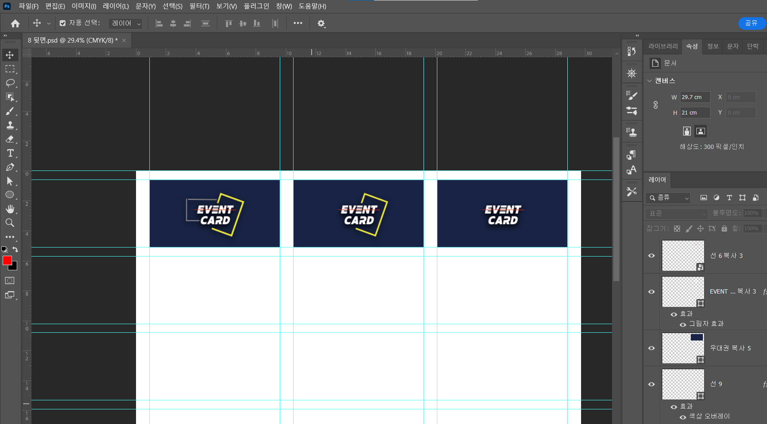Open the 필터(T) menu
Image resolution: width=767 pixels, height=424 pixels.
point(199,6)
